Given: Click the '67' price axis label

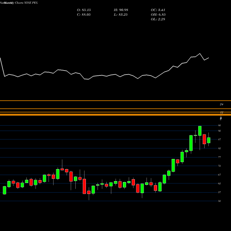Looking at the screenshot, I should point(219,175).
